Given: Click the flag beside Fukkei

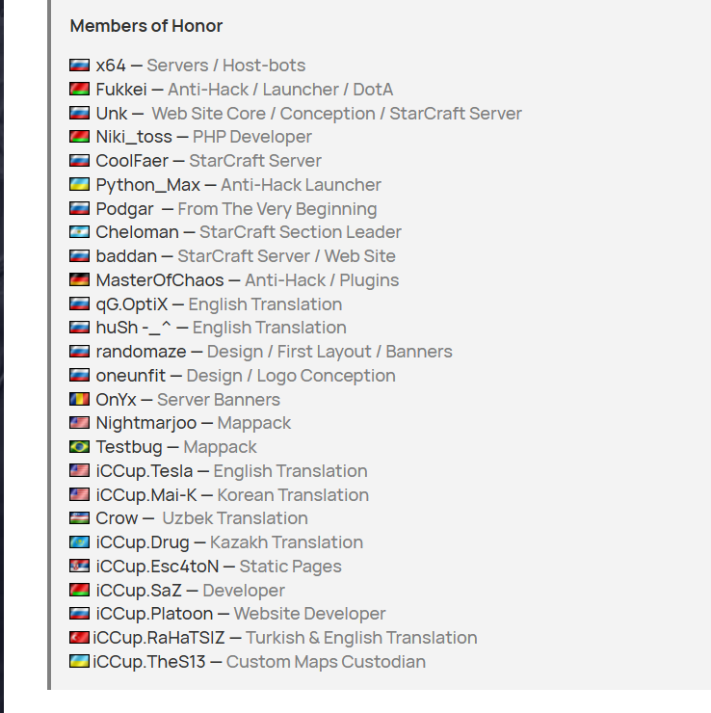Looking at the screenshot, I should (x=80, y=90).
